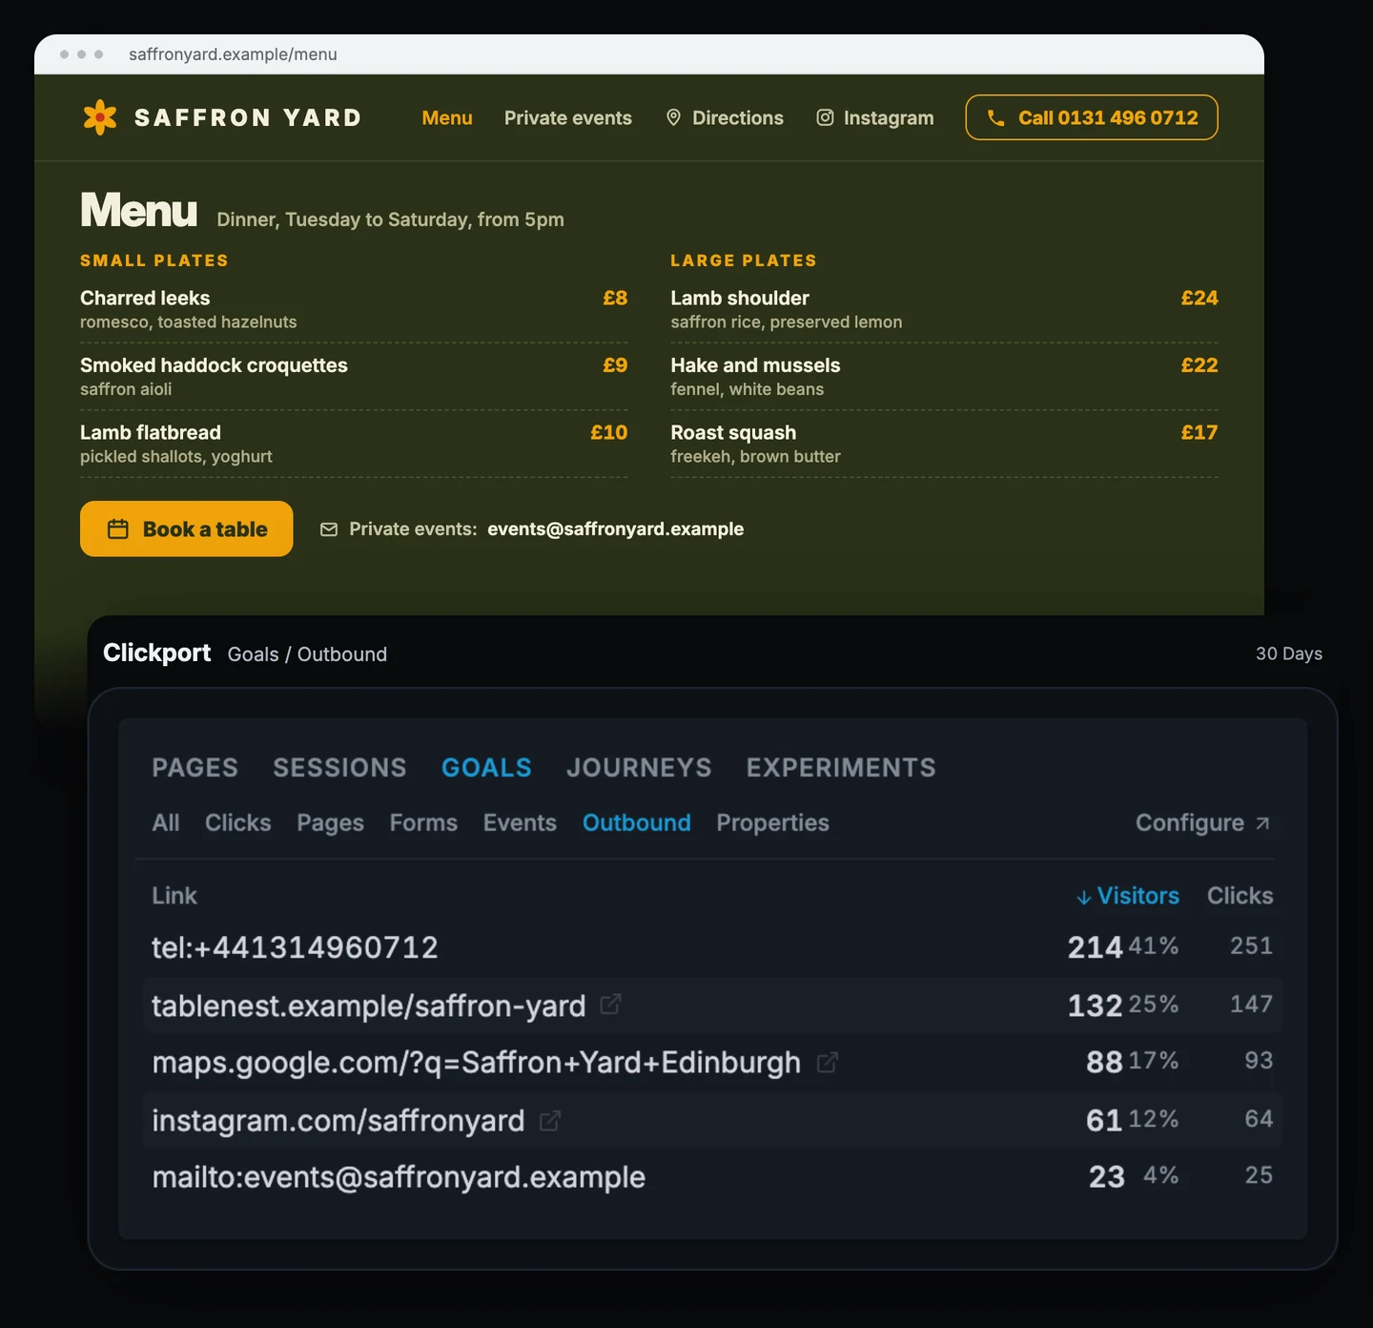Select the Pages goals filter
Screen dimensions: 1373x1328
click(x=331, y=822)
